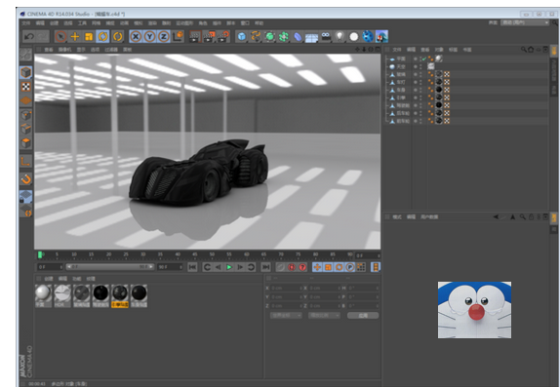The image size is (560, 387).
Task: Activate the Scale tool square icon
Action: click(x=89, y=36)
